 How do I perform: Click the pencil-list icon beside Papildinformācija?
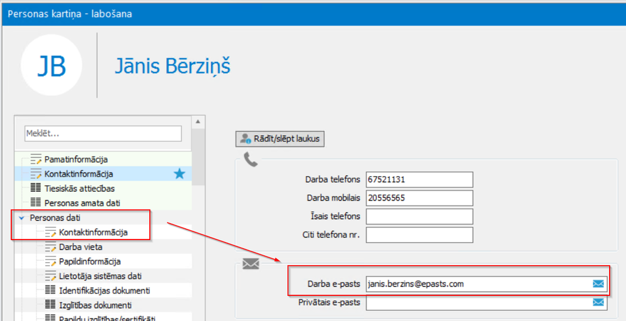tap(51, 262)
